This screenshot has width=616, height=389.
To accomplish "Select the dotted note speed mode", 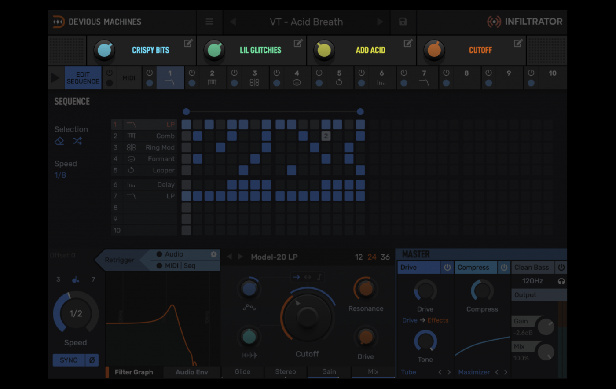I will (76, 279).
